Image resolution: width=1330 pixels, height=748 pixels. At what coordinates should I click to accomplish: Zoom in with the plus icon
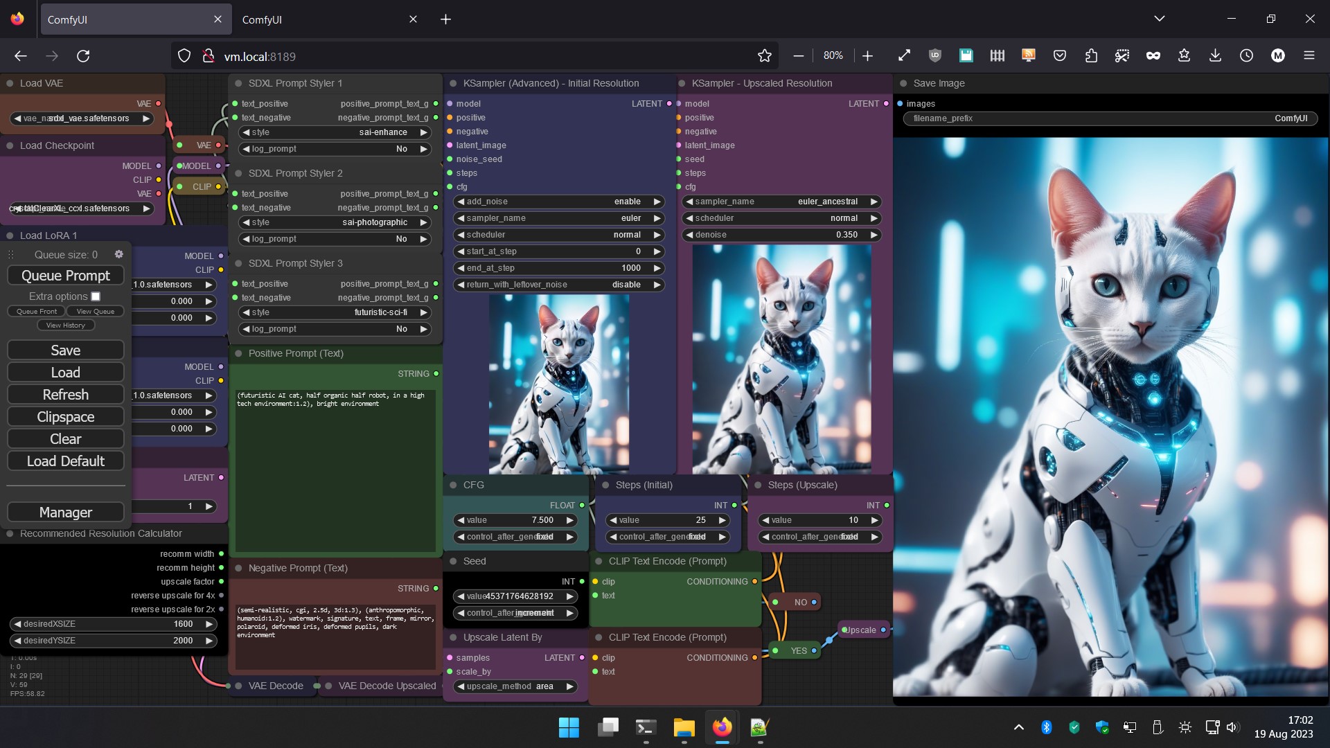(868, 56)
